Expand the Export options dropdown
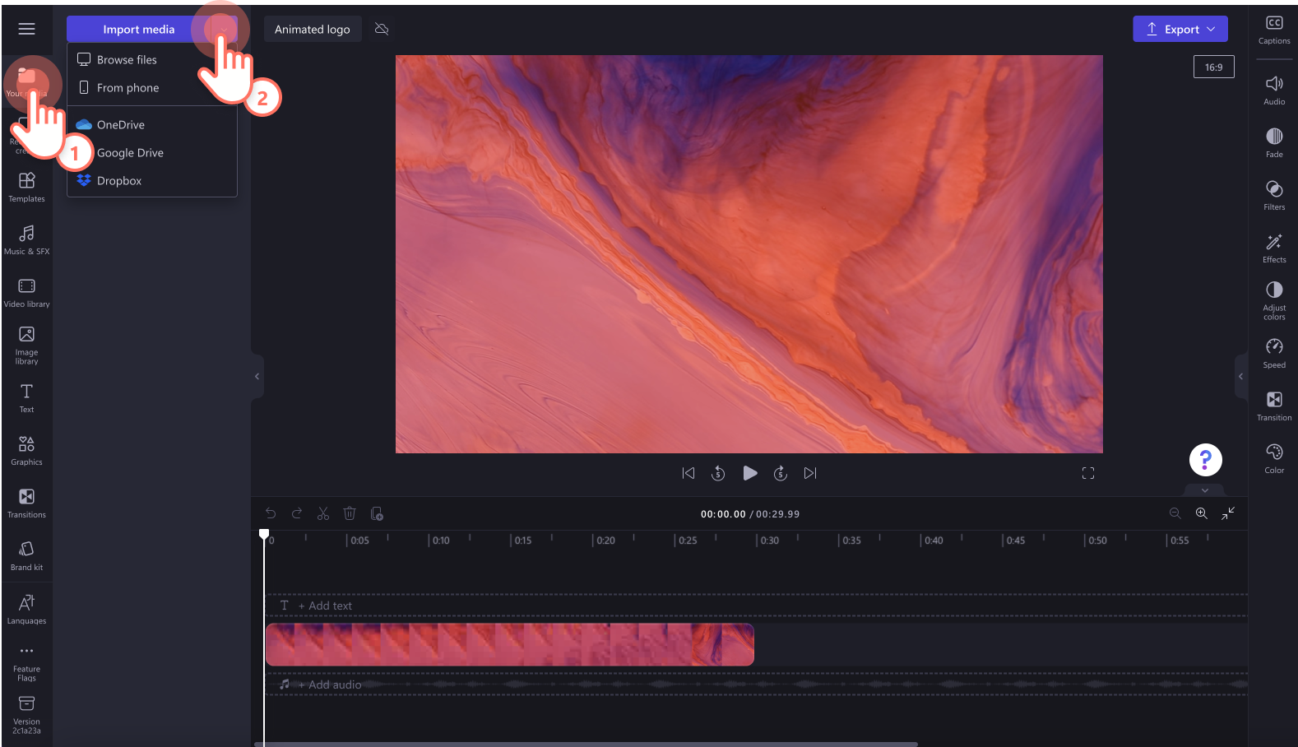This screenshot has height=747, width=1298. pos(1211,29)
